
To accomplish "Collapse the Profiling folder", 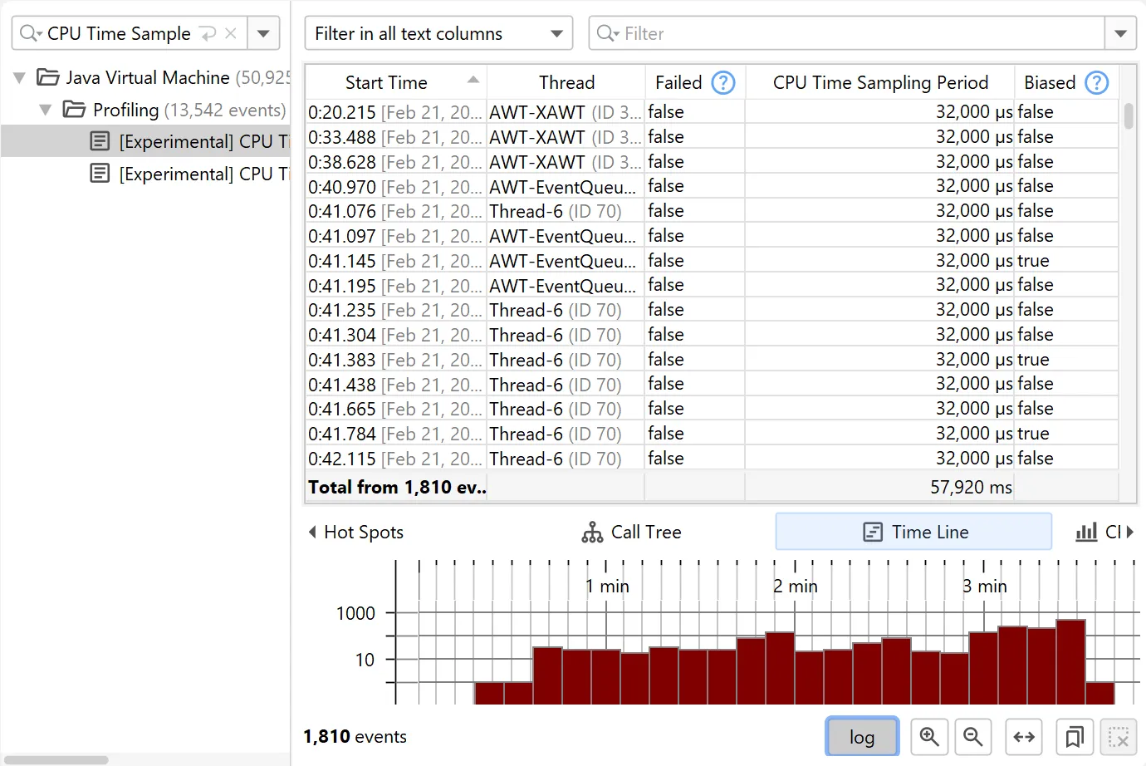I will point(46,109).
